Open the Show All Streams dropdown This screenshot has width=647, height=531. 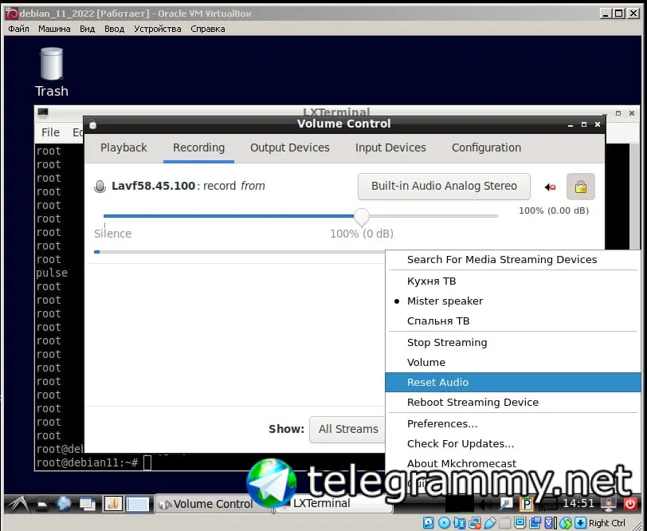[x=348, y=429]
